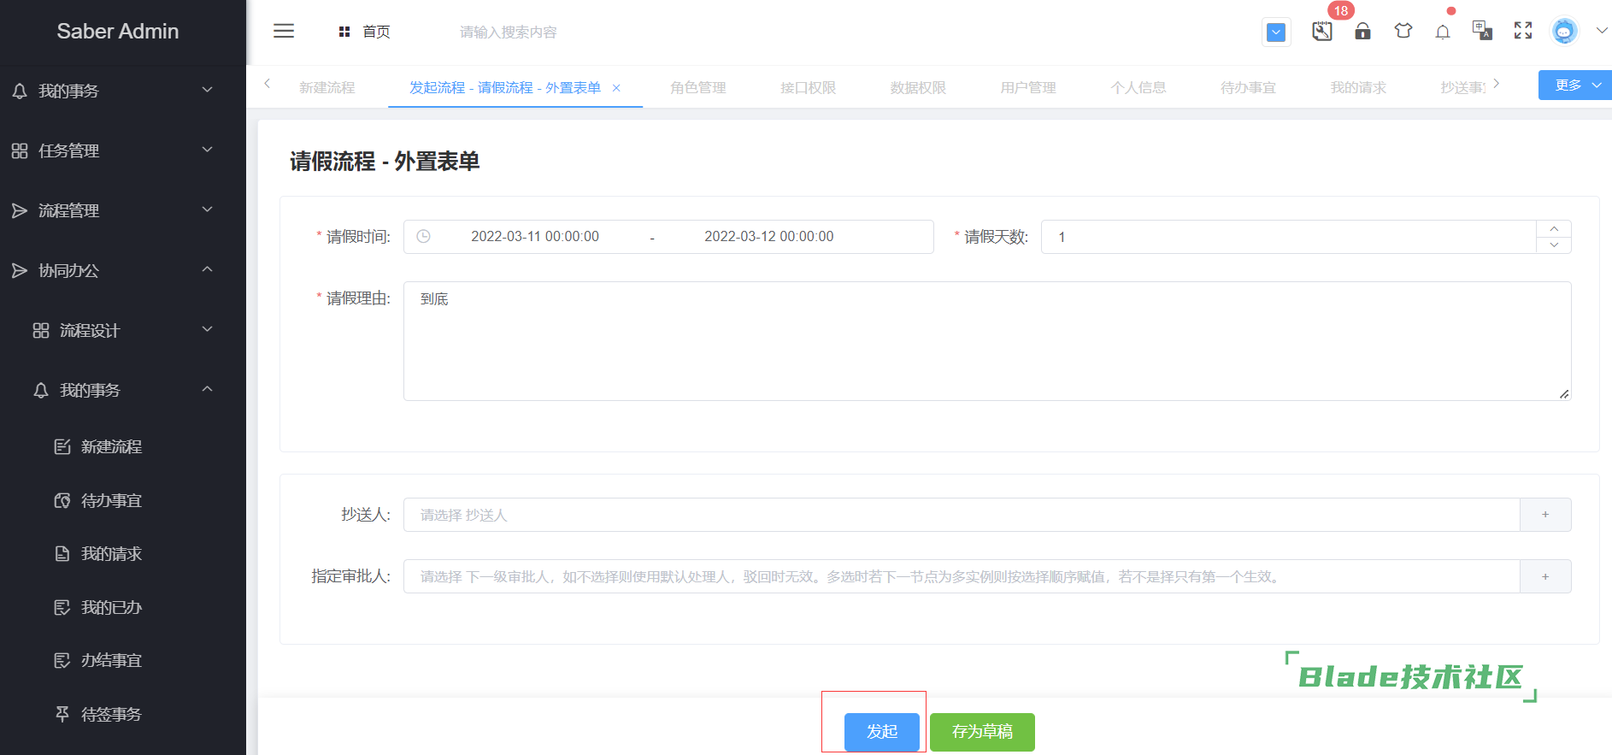Open the blue dropdown square icon in header
The width and height of the screenshot is (1612, 755).
(1276, 32)
